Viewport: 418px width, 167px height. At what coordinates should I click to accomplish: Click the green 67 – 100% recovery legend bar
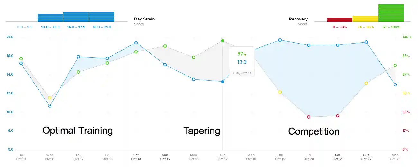pyautogui.click(x=391, y=13)
